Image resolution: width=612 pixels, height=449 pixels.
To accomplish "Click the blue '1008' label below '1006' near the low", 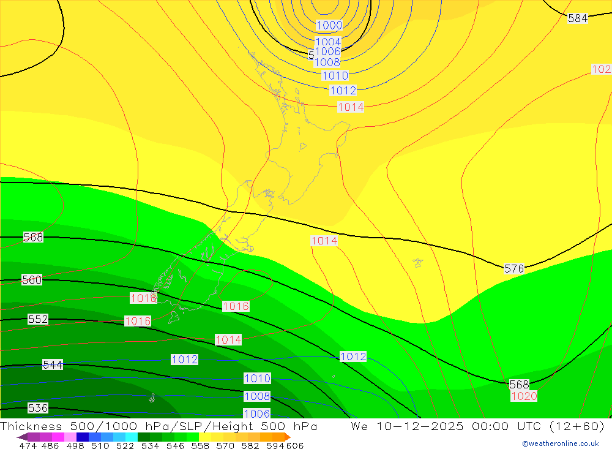I will click(327, 62).
